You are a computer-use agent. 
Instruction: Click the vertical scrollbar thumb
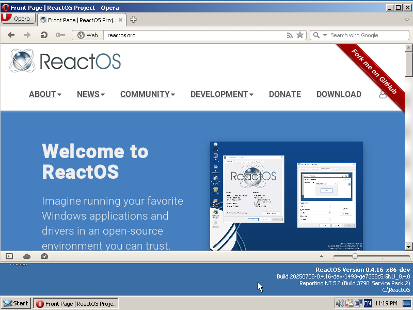pyautogui.click(x=408, y=64)
